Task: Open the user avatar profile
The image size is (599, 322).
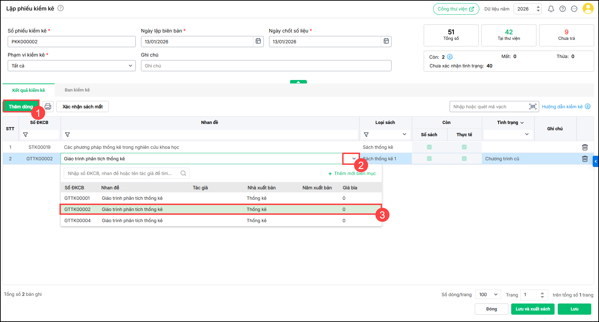Action: pos(588,9)
